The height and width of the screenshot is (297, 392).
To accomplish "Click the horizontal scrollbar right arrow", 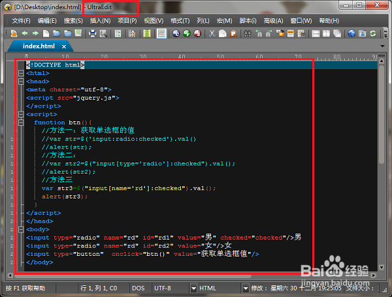I will [x=374, y=275].
